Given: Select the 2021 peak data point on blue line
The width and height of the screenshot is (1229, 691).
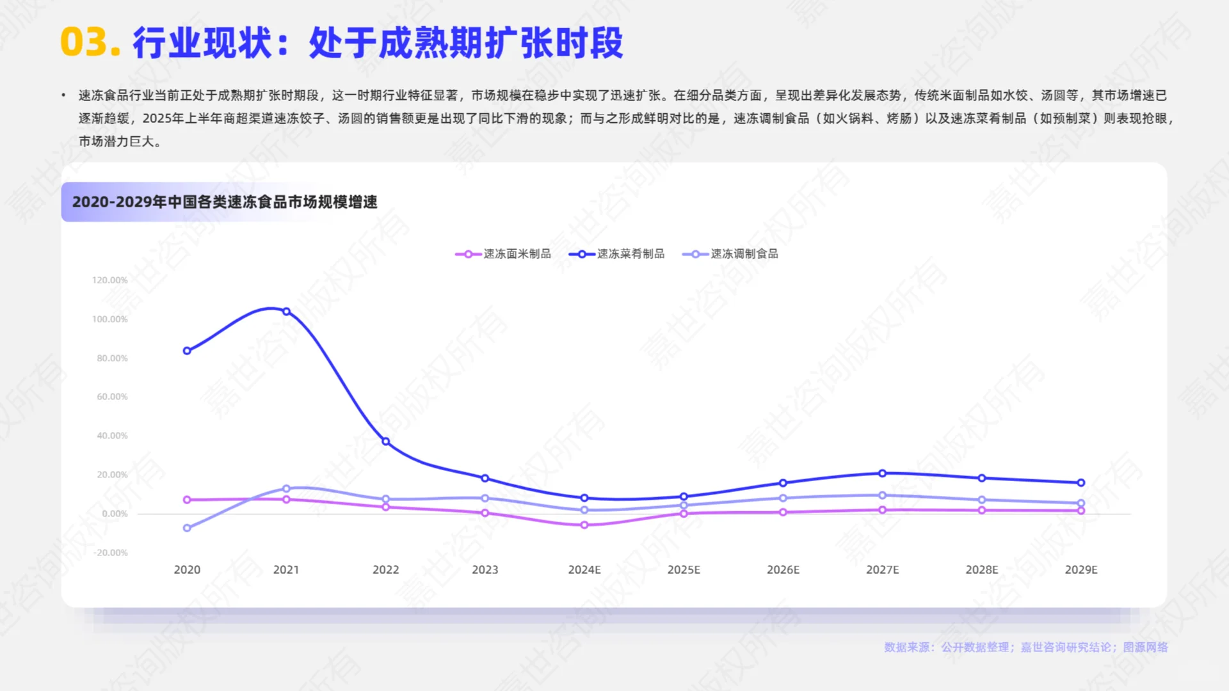Looking at the screenshot, I should click(286, 311).
